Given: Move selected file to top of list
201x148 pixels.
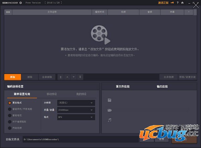Looking at the screenshot, I should [x=61, y=77].
